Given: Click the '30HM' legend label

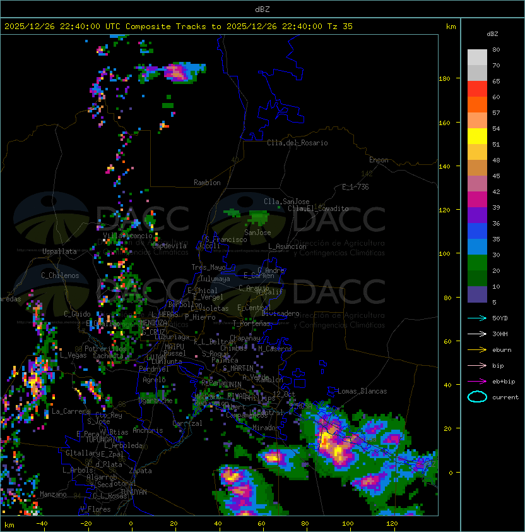Looking at the screenshot, I should (500, 334).
